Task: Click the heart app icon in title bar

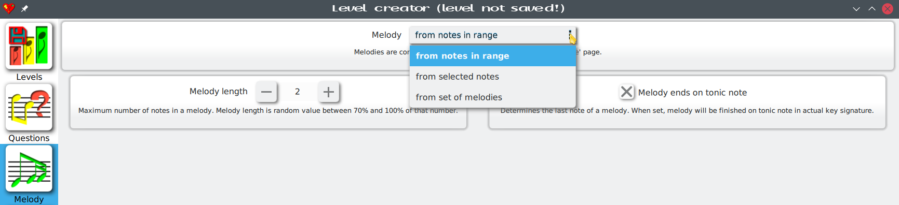Action: (9, 8)
